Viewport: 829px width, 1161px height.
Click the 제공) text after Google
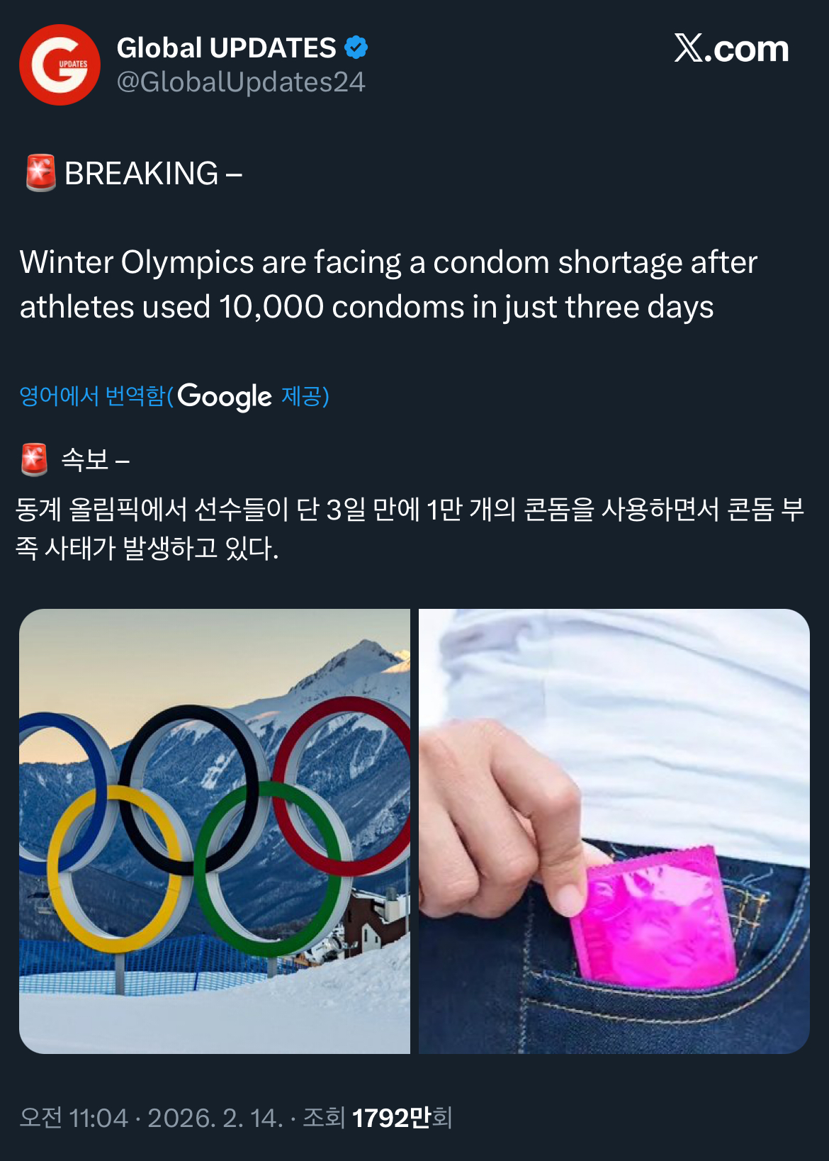click(305, 396)
